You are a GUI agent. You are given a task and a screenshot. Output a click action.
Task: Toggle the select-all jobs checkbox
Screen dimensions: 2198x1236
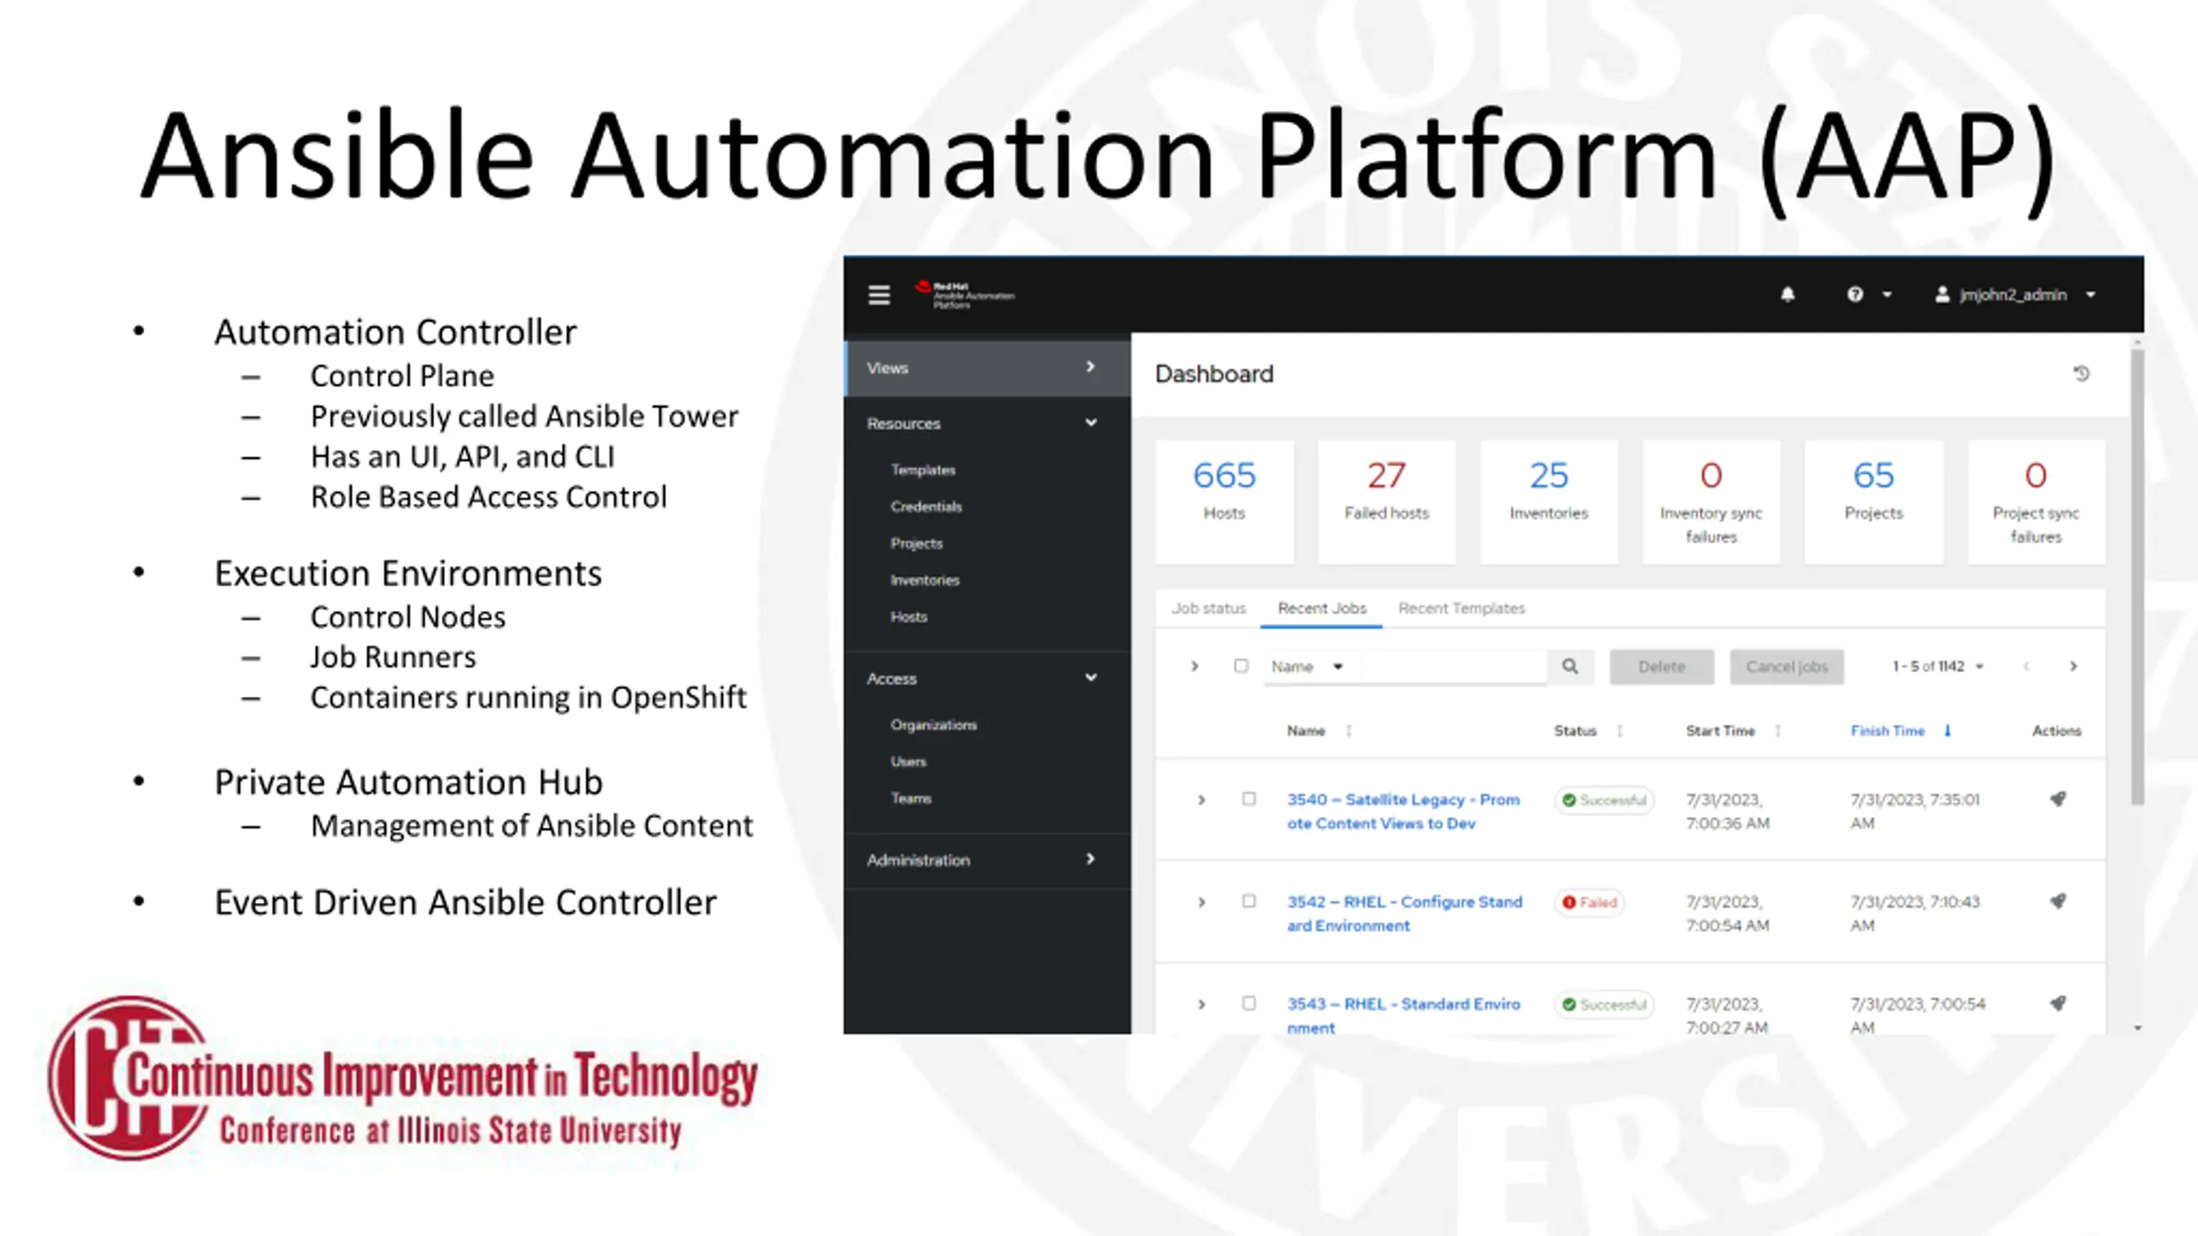pos(1241,667)
